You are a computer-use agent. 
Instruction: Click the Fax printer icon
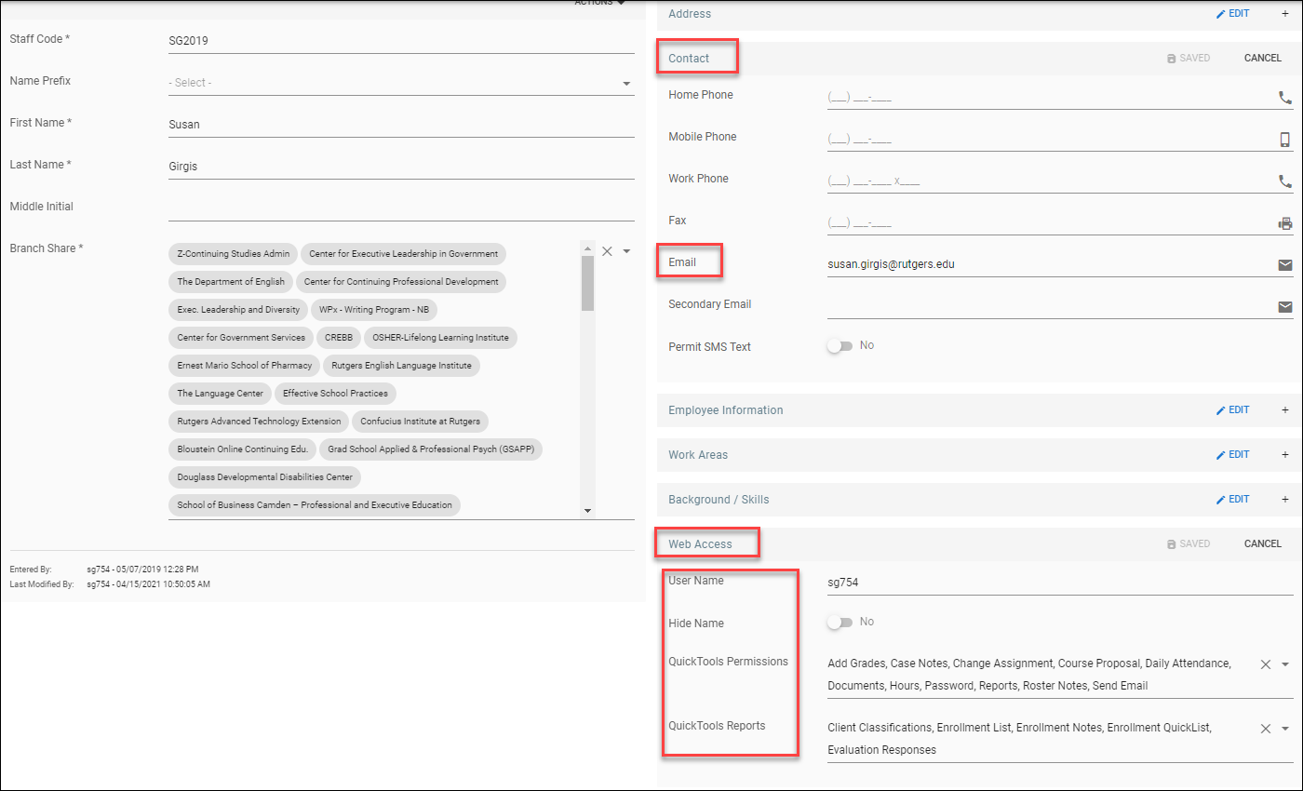[1285, 223]
